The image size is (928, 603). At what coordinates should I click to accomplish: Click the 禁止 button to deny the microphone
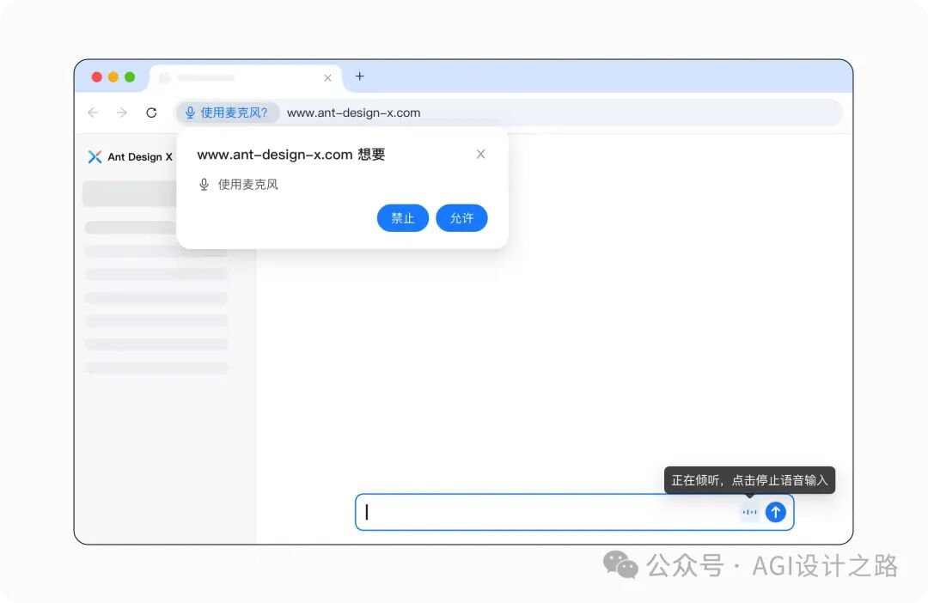[402, 218]
